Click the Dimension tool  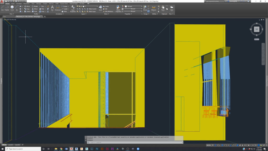[x=58, y=8]
